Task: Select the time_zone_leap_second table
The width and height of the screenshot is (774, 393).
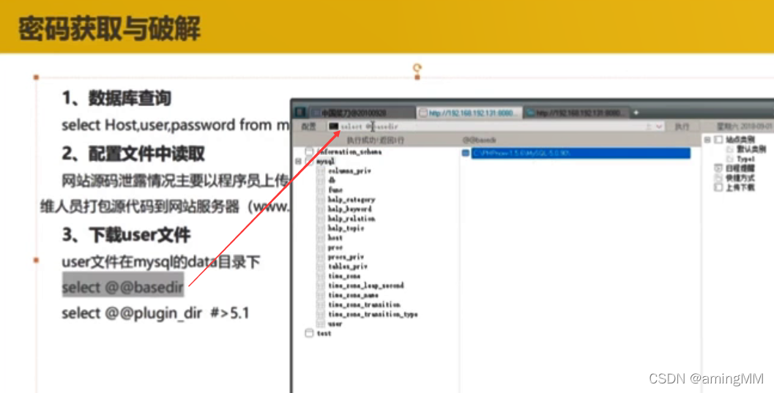Action: pos(366,285)
